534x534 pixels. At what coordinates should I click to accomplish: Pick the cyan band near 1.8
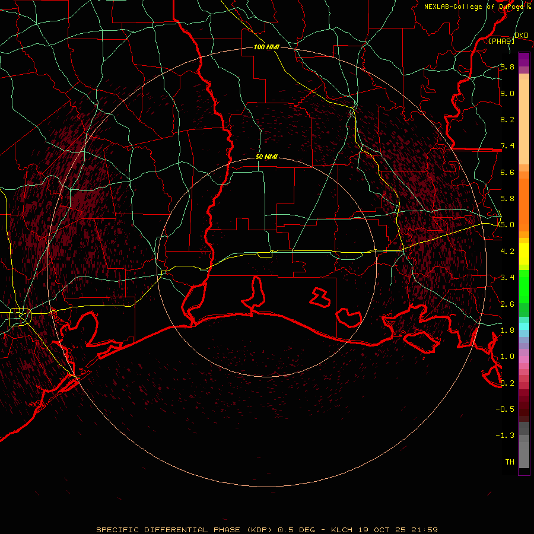point(524,326)
